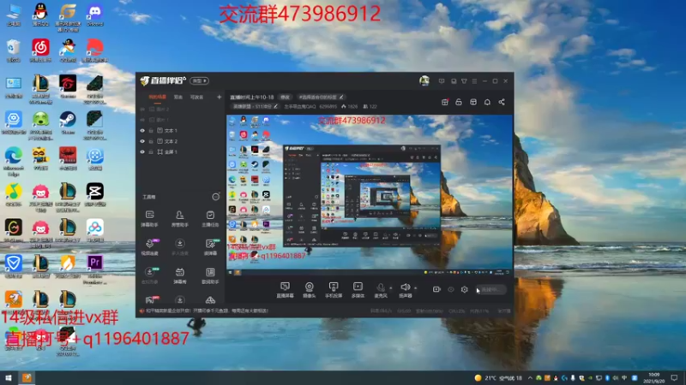
Task: Mute the 扬声器 speaker
Action: 405,290
